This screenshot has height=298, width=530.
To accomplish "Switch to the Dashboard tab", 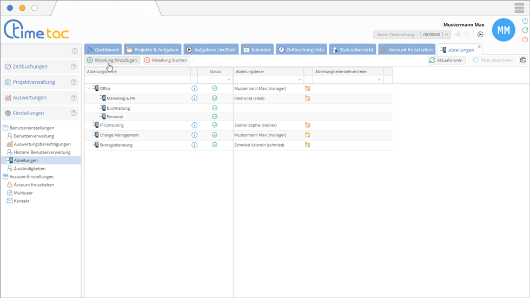I will pyautogui.click(x=102, y=50).
